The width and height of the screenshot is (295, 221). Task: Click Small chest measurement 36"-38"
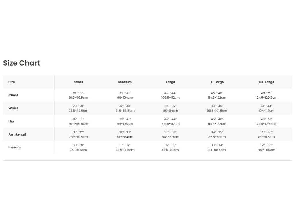coord(78,93)
